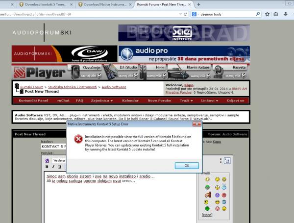
Task: Open Klaviri i Gitare category in Player banner
Action: point(189,72)
